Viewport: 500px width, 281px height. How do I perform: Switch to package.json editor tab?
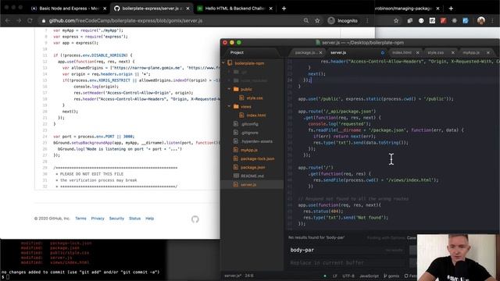(305, 52)
